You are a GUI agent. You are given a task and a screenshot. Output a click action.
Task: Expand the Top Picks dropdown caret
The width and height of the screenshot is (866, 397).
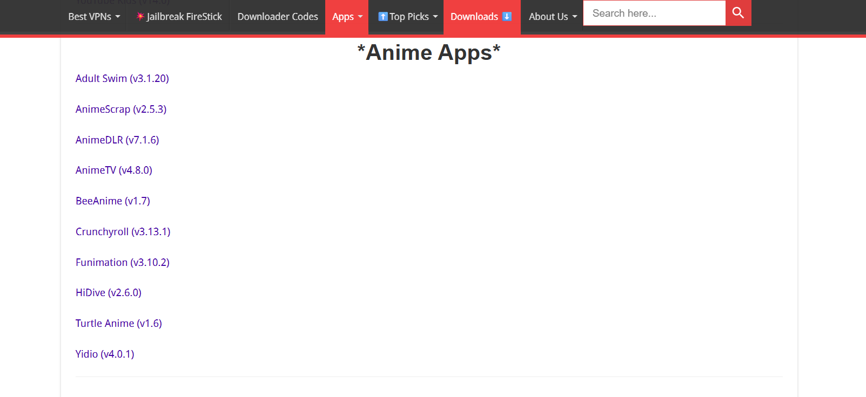[435, 17]
